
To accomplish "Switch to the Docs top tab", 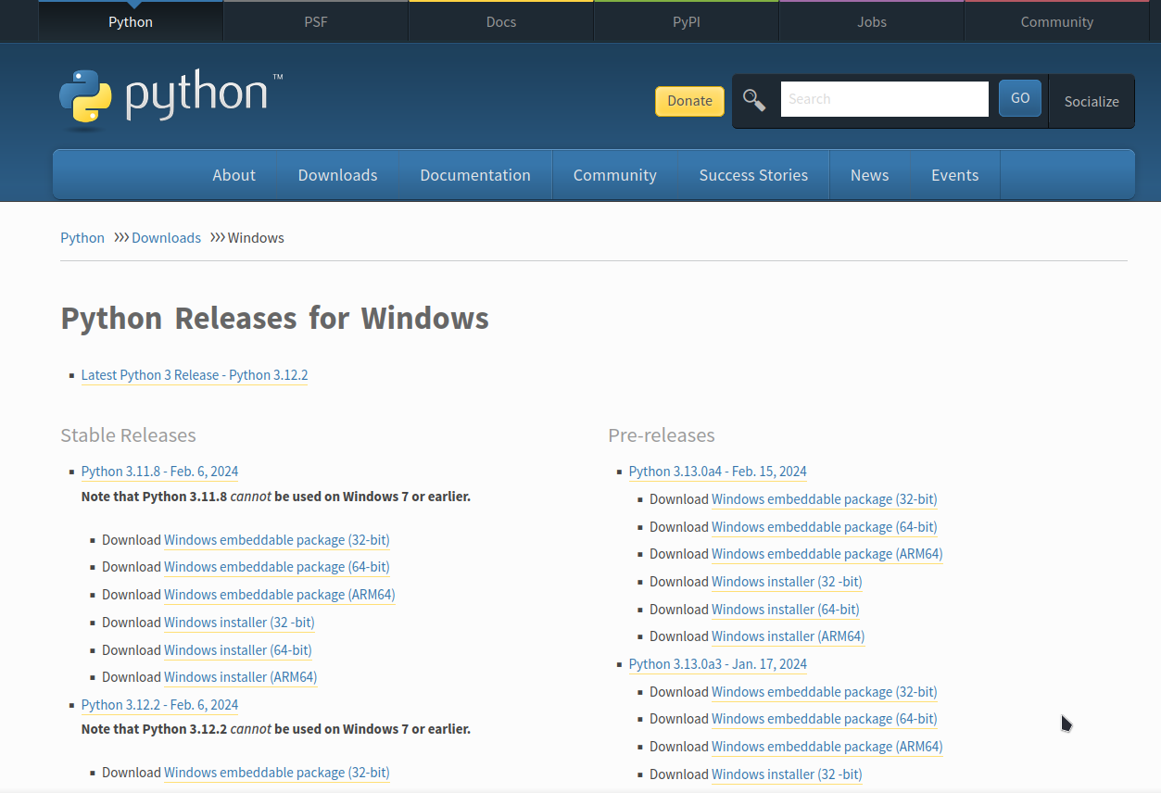I will pyautogui.click(x=501, y=21).
